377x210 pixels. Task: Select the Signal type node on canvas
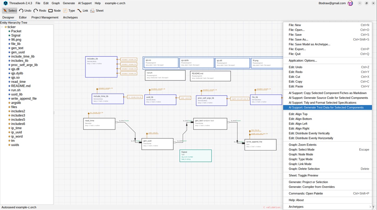click(196, 156)
